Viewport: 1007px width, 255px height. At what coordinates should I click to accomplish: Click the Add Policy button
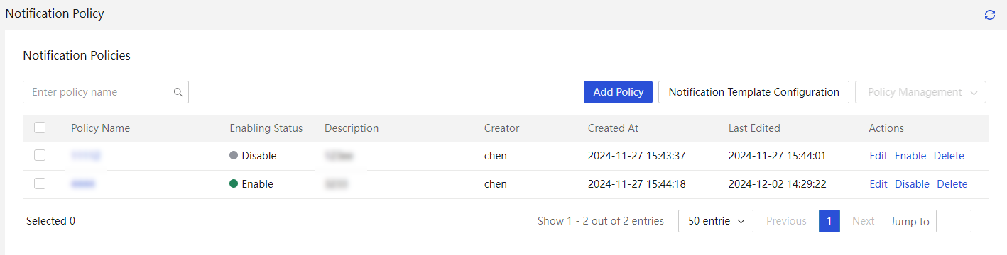tap(618, 92)
